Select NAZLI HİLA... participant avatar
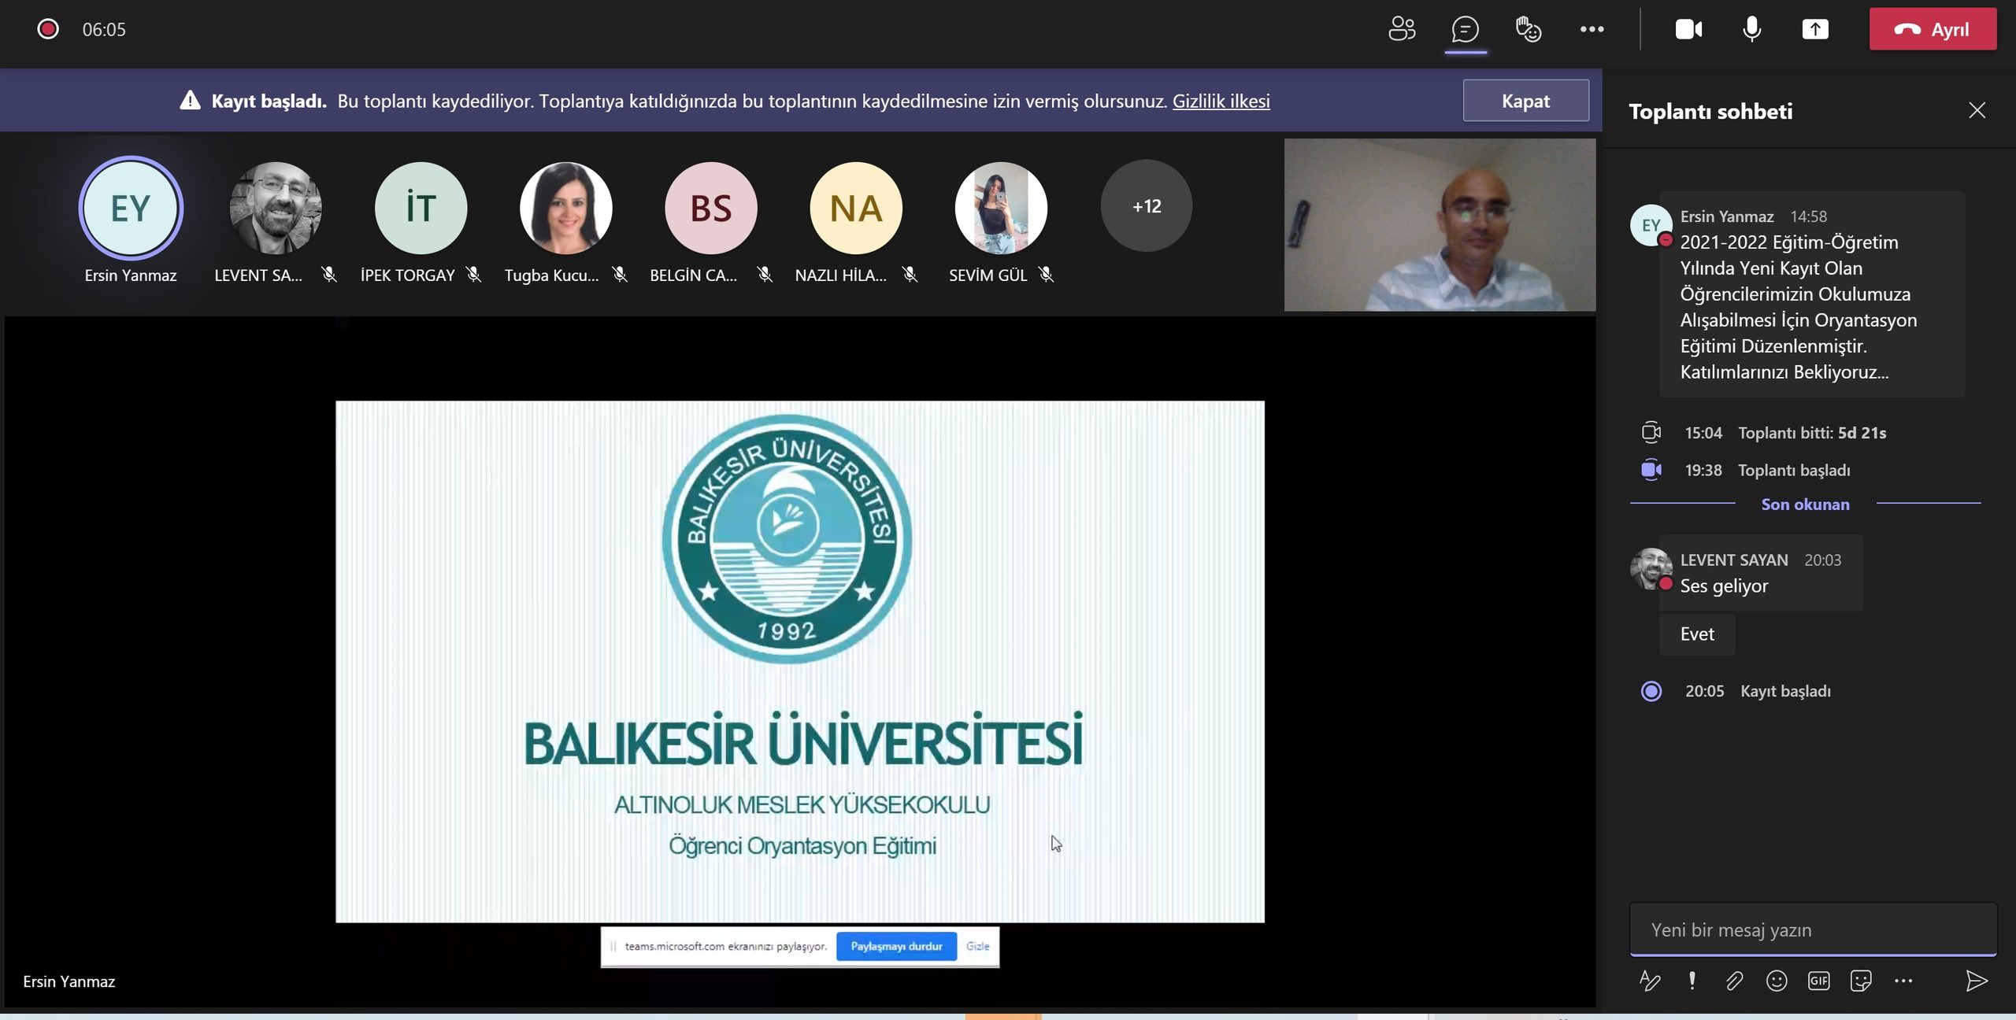 [x=856, y=208]
